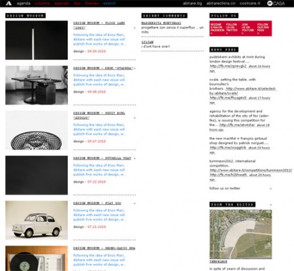Image resolution: width=294 pixels, height=271 pixels.
Task: Visit the costruire.it site link
Action: (250, 3)
